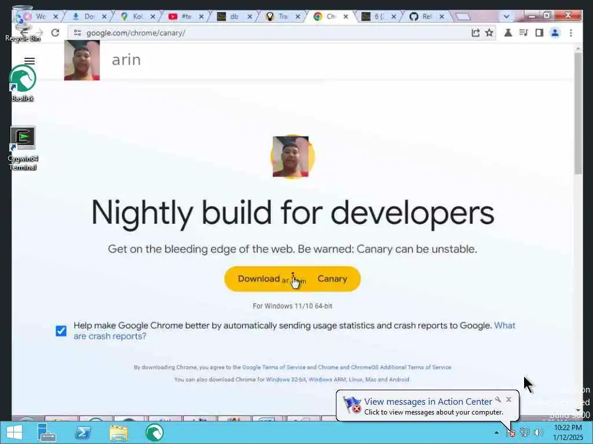Click the network tray icon

(x=525, y=432)
